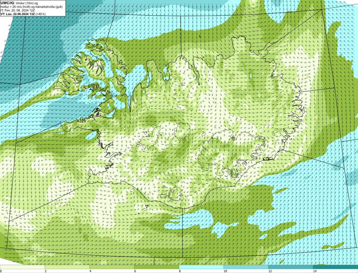This screenshot has width=358, height=273.
Task: Click the legend label '14'
Action: (315, 271)
